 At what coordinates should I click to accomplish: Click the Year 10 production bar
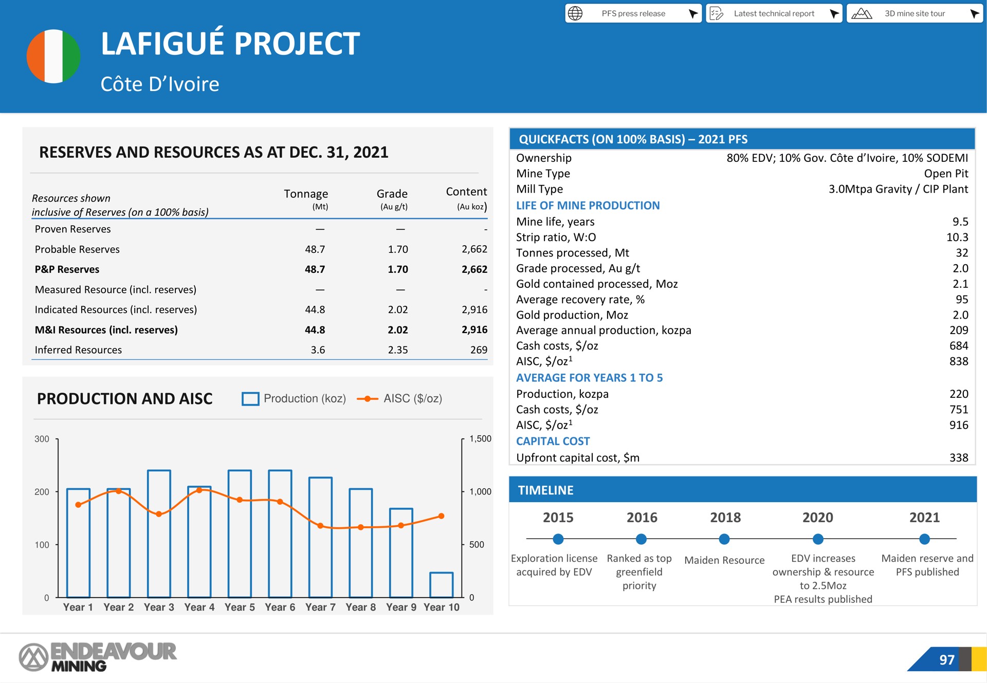pos(441,585)
